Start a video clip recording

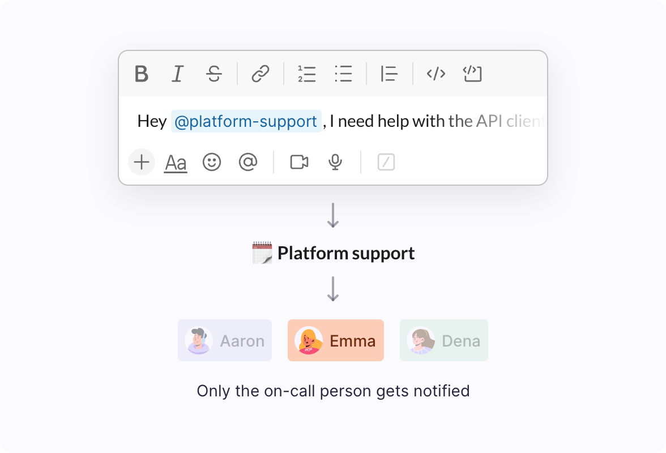tap(299, 163)
